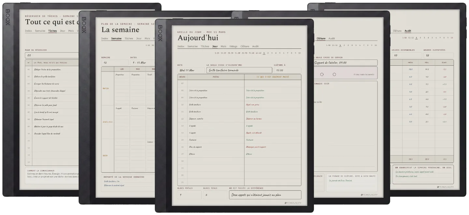Select the ÉCART column header on Audit page

point(445,62)
